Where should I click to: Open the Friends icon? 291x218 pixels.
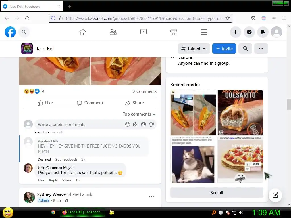coord(113,32)
